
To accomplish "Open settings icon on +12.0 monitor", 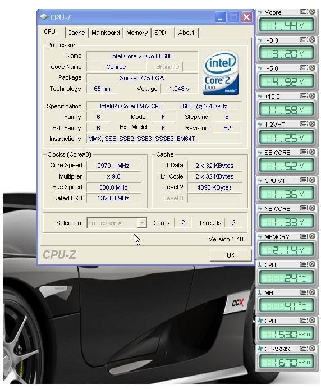I will [304, 96].
